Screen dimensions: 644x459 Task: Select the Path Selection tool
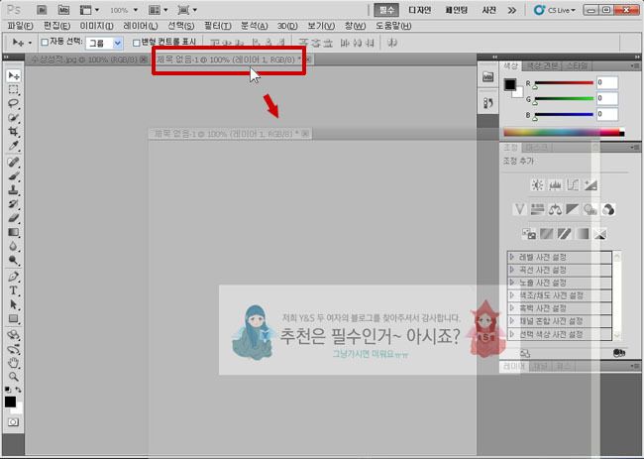tap(13, 304)
